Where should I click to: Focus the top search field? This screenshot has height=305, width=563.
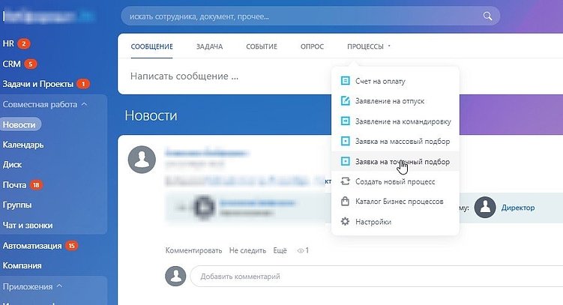click(310, 16)
